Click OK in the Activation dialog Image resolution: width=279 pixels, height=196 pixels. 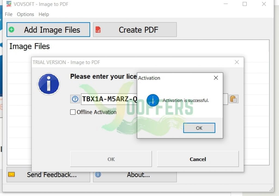coord(199,128)
